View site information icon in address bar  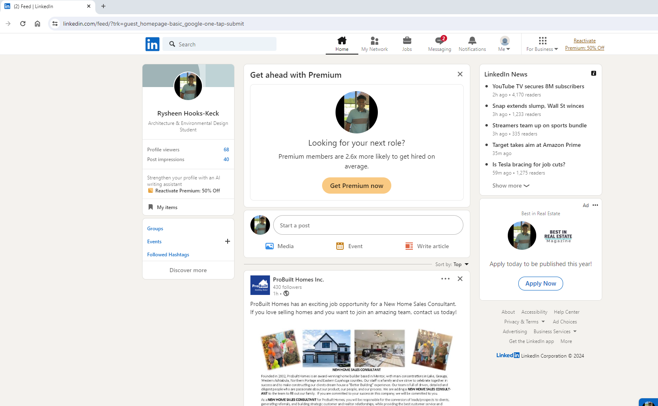(55, 24)
